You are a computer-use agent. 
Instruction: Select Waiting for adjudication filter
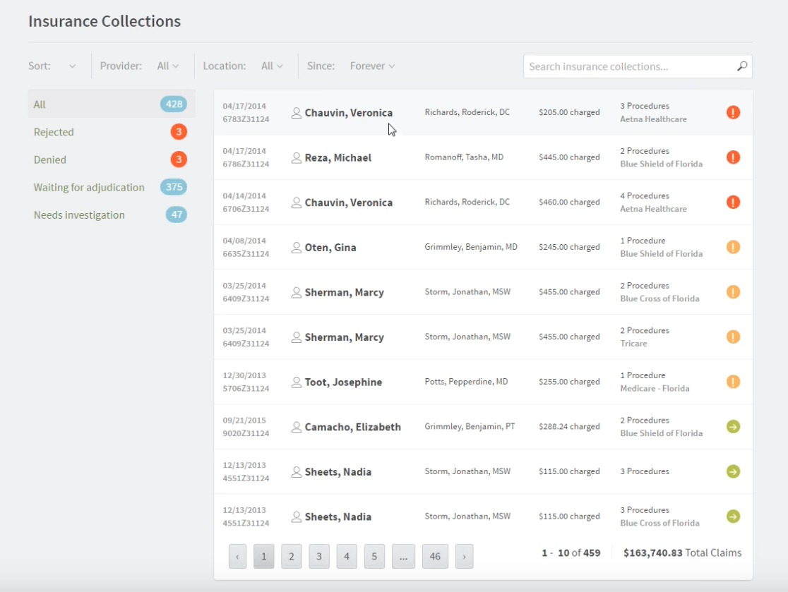coord(112,187)
